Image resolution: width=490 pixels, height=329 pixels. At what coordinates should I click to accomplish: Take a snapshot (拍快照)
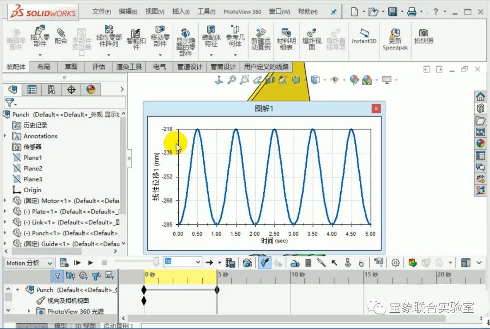[x=424, y=37]
